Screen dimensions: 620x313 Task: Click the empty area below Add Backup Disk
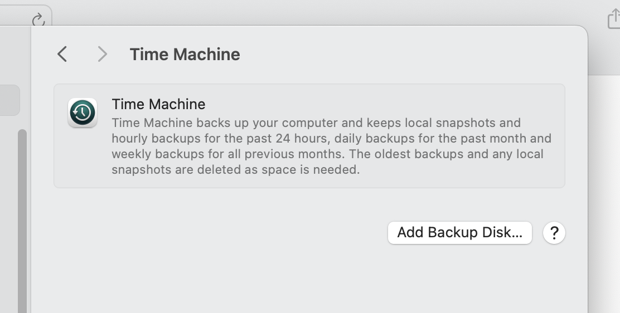[309, 278]
